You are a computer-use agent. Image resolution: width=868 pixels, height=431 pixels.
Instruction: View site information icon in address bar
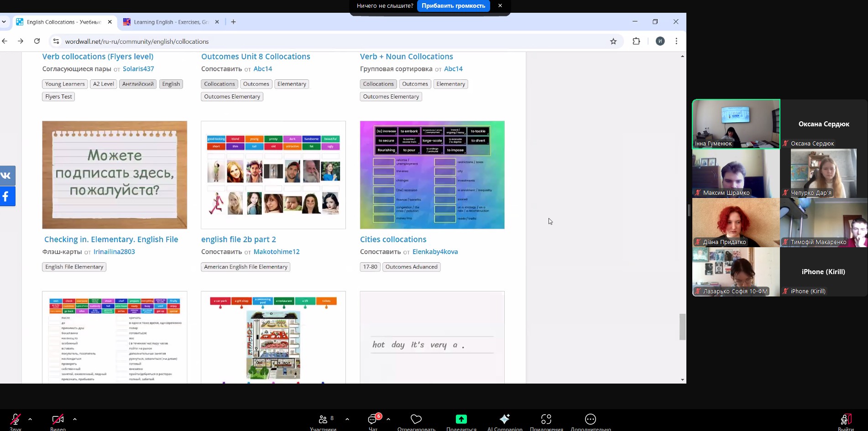pyautogui.click(x=56, y=42)
